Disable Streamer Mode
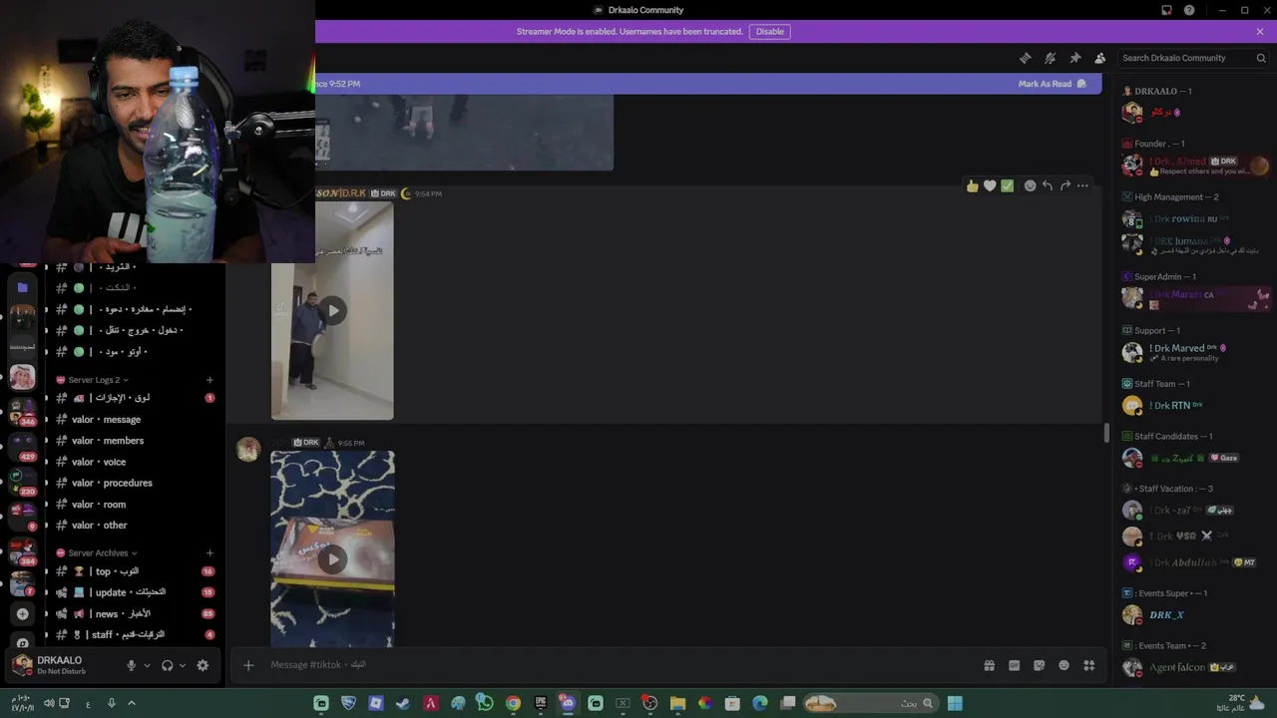 click(769, 32)
